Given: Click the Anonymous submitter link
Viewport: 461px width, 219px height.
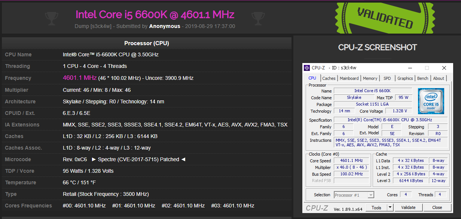Looking at the screenshot, I should (165, 26).
